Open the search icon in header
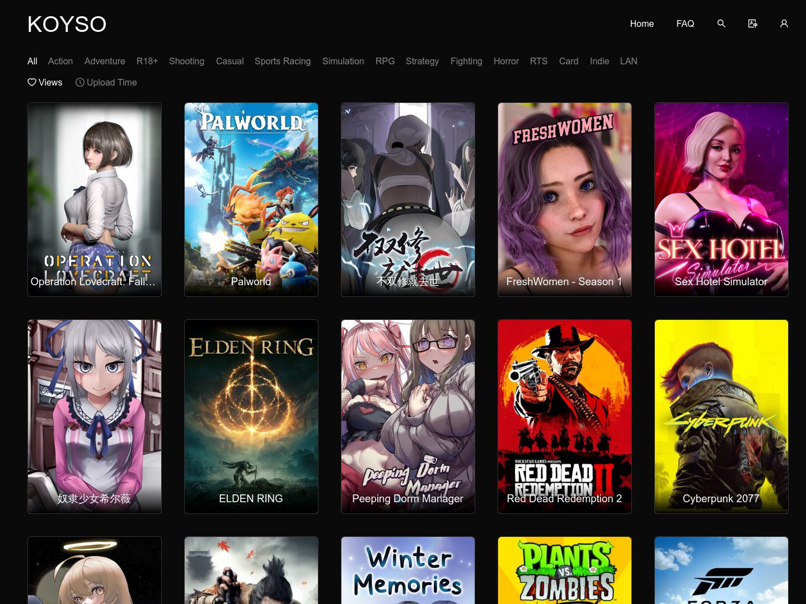This screenshot has width=806, height=604. pyautogui.click(x=721, y=23)
